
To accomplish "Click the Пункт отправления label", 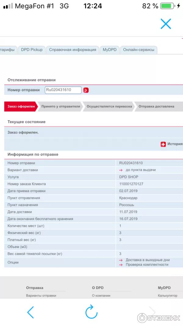I will [x=24, y=198].
